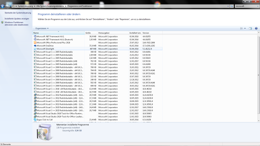Click the Silverlight version 5.1.41212.0 cell

[147, 49]
